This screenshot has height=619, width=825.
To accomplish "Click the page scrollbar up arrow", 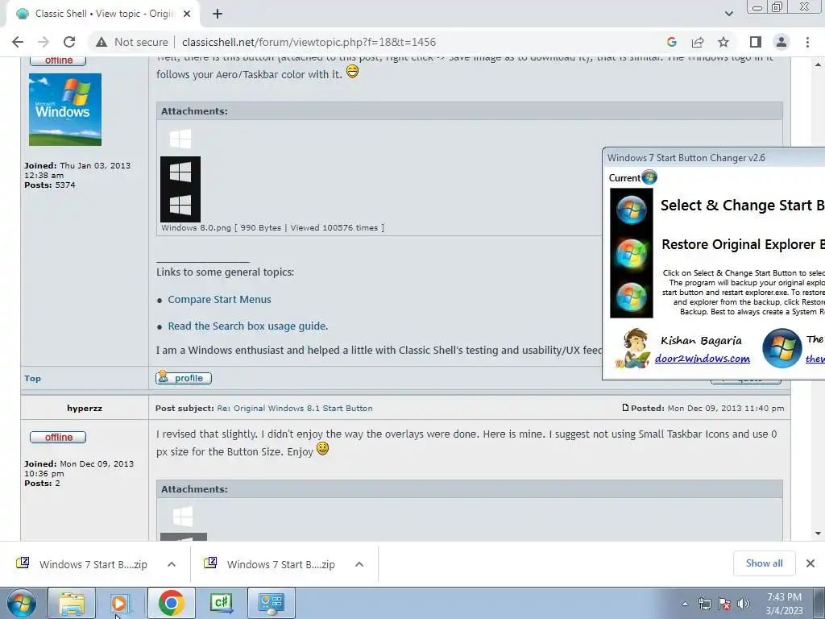I will (x=819, y=64).
